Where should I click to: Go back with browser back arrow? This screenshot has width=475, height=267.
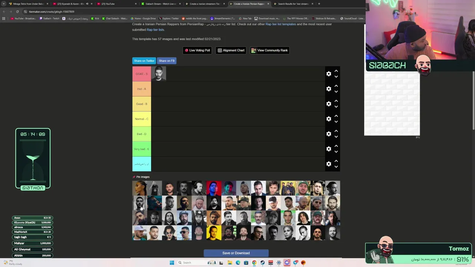[x=4, y=11]
